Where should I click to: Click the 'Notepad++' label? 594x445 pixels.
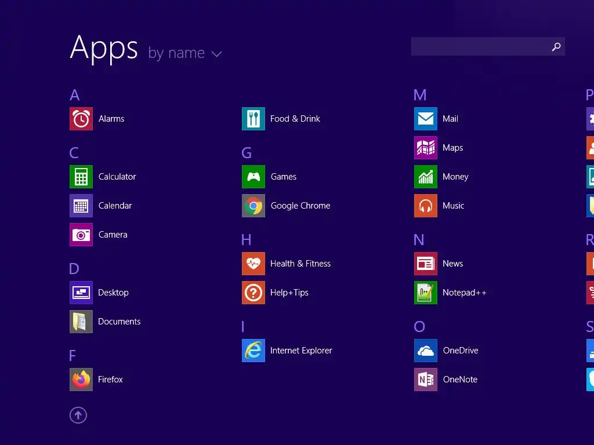465,293
